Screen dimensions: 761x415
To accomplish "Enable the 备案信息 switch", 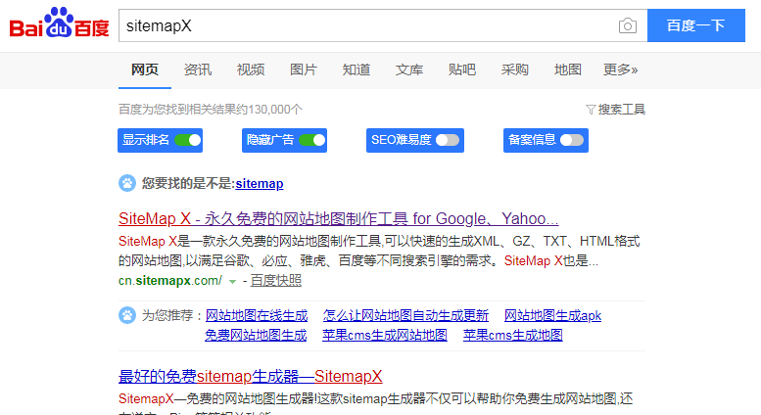I will coord(572,140).
